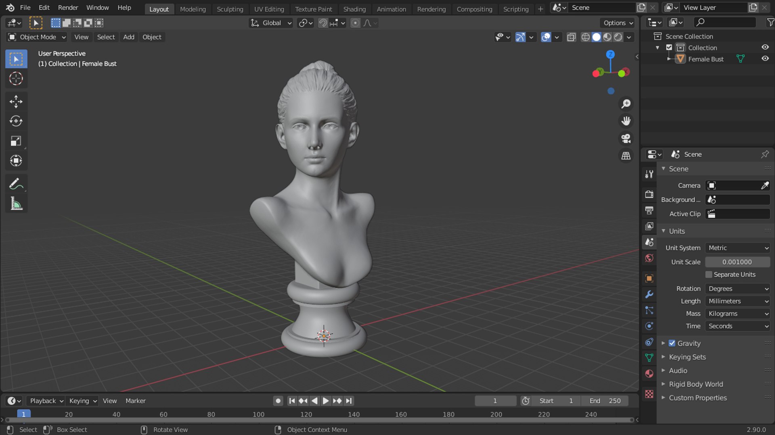The height and width of the screenshot is (435, 775).
Task: Disable Gravity checkbox
Action: click(672, 343)
